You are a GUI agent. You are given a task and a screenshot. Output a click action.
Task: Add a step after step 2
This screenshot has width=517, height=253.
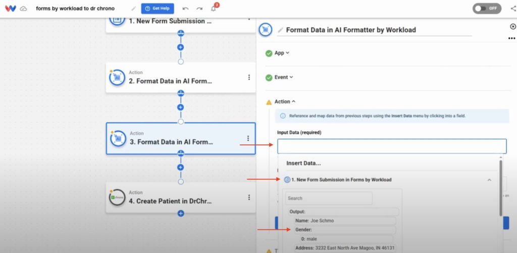pos(180,107)
